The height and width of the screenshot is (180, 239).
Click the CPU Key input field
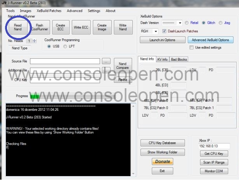(65, 80)
